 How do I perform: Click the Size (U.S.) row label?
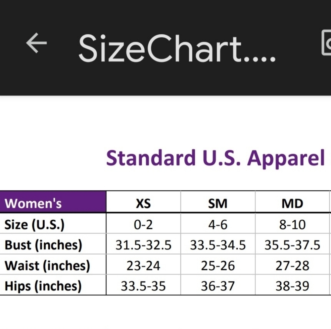click(34, 225)
